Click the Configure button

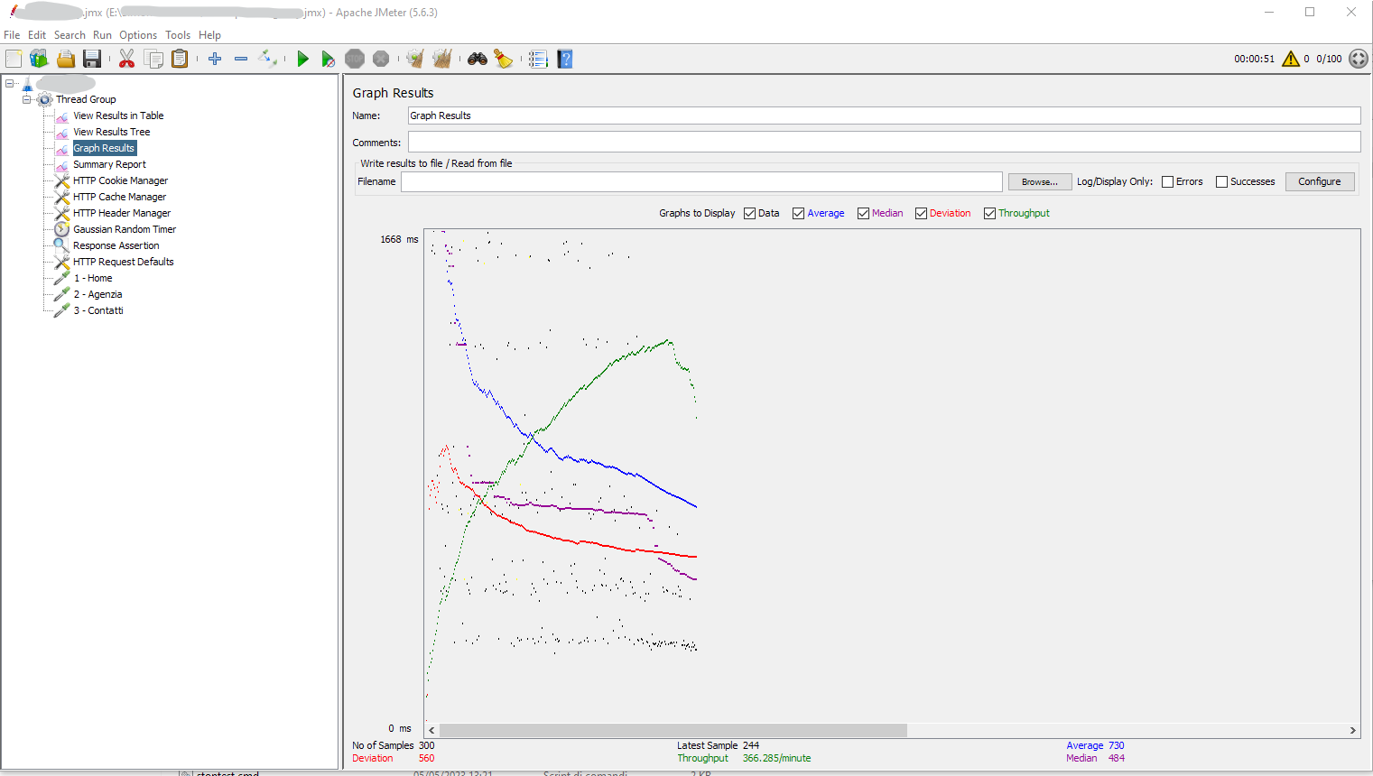1320,181
